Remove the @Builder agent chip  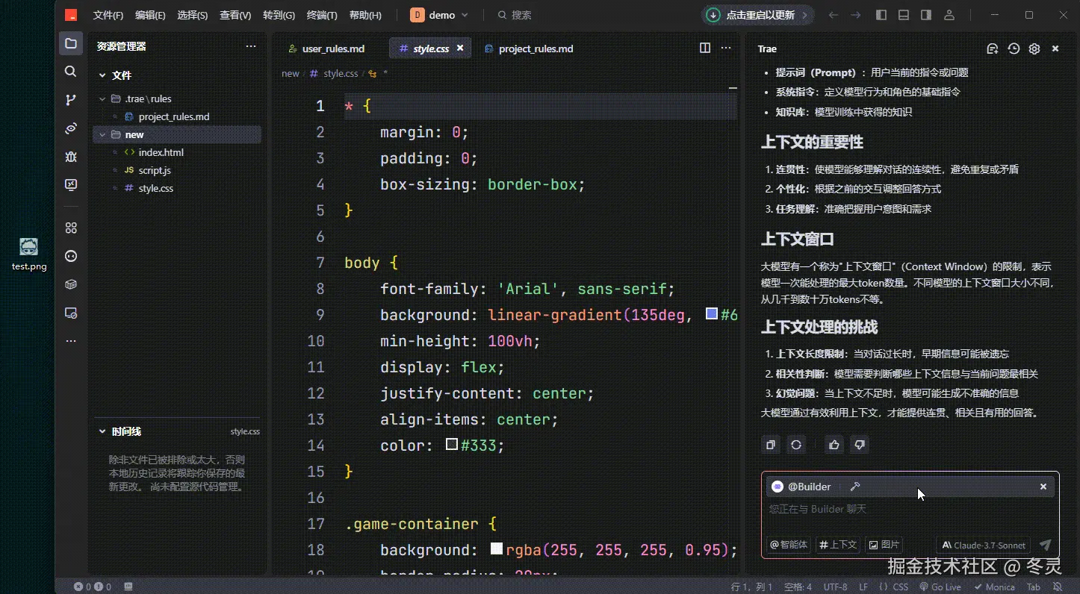click(x=1043, y=487)
